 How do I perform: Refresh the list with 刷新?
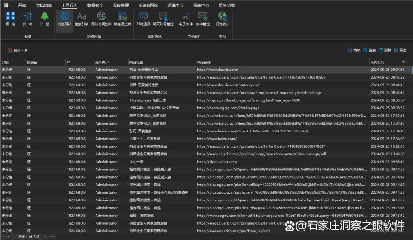[385, 50]
